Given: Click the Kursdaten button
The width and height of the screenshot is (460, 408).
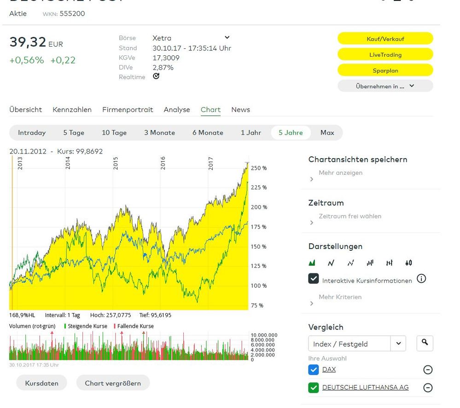Looking at the screenshot, I should tap(41, 383).
